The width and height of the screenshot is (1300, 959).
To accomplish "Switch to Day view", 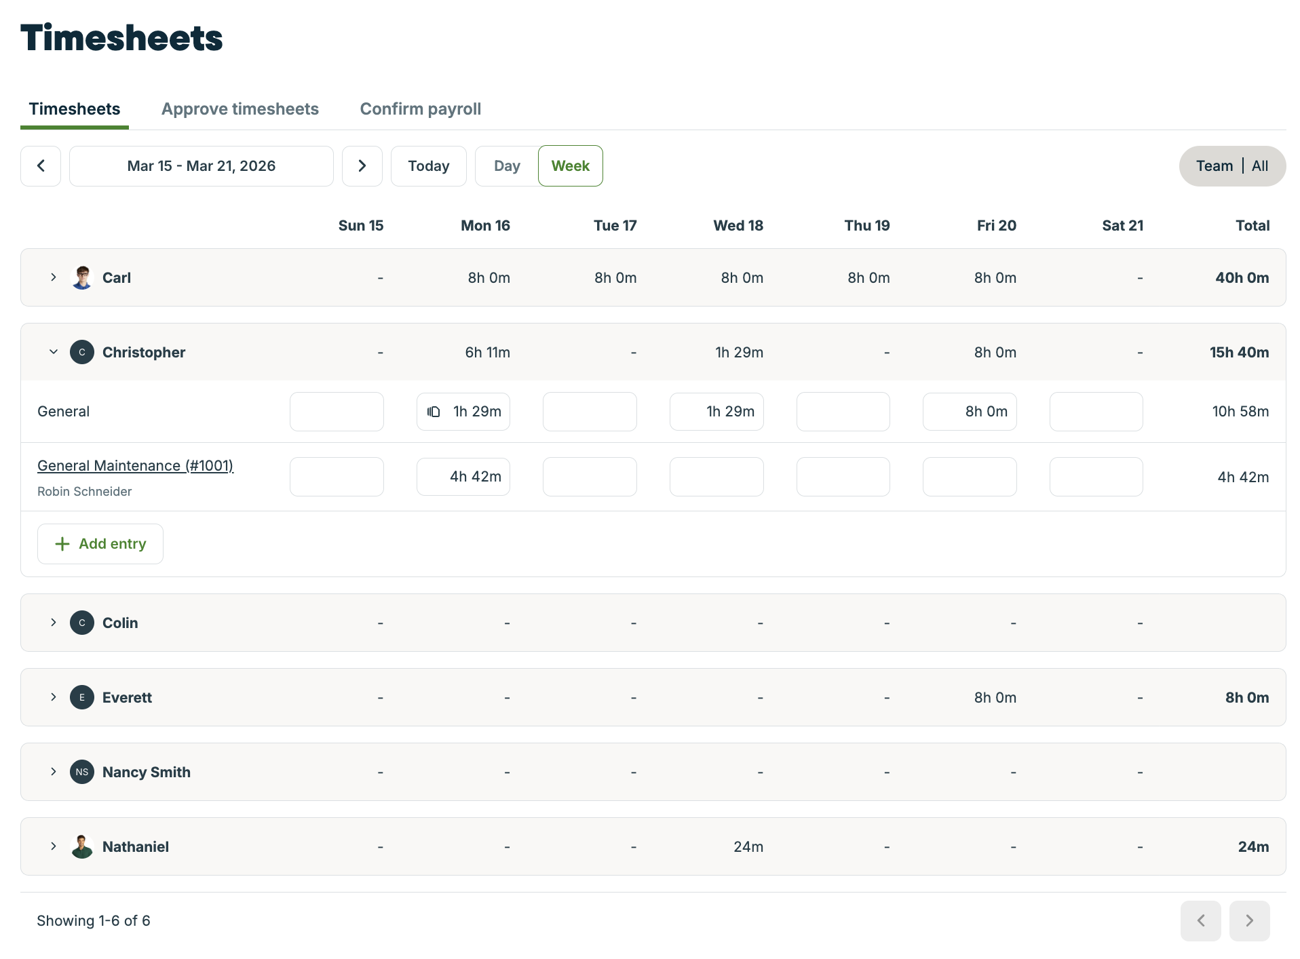I will point(507,166).
